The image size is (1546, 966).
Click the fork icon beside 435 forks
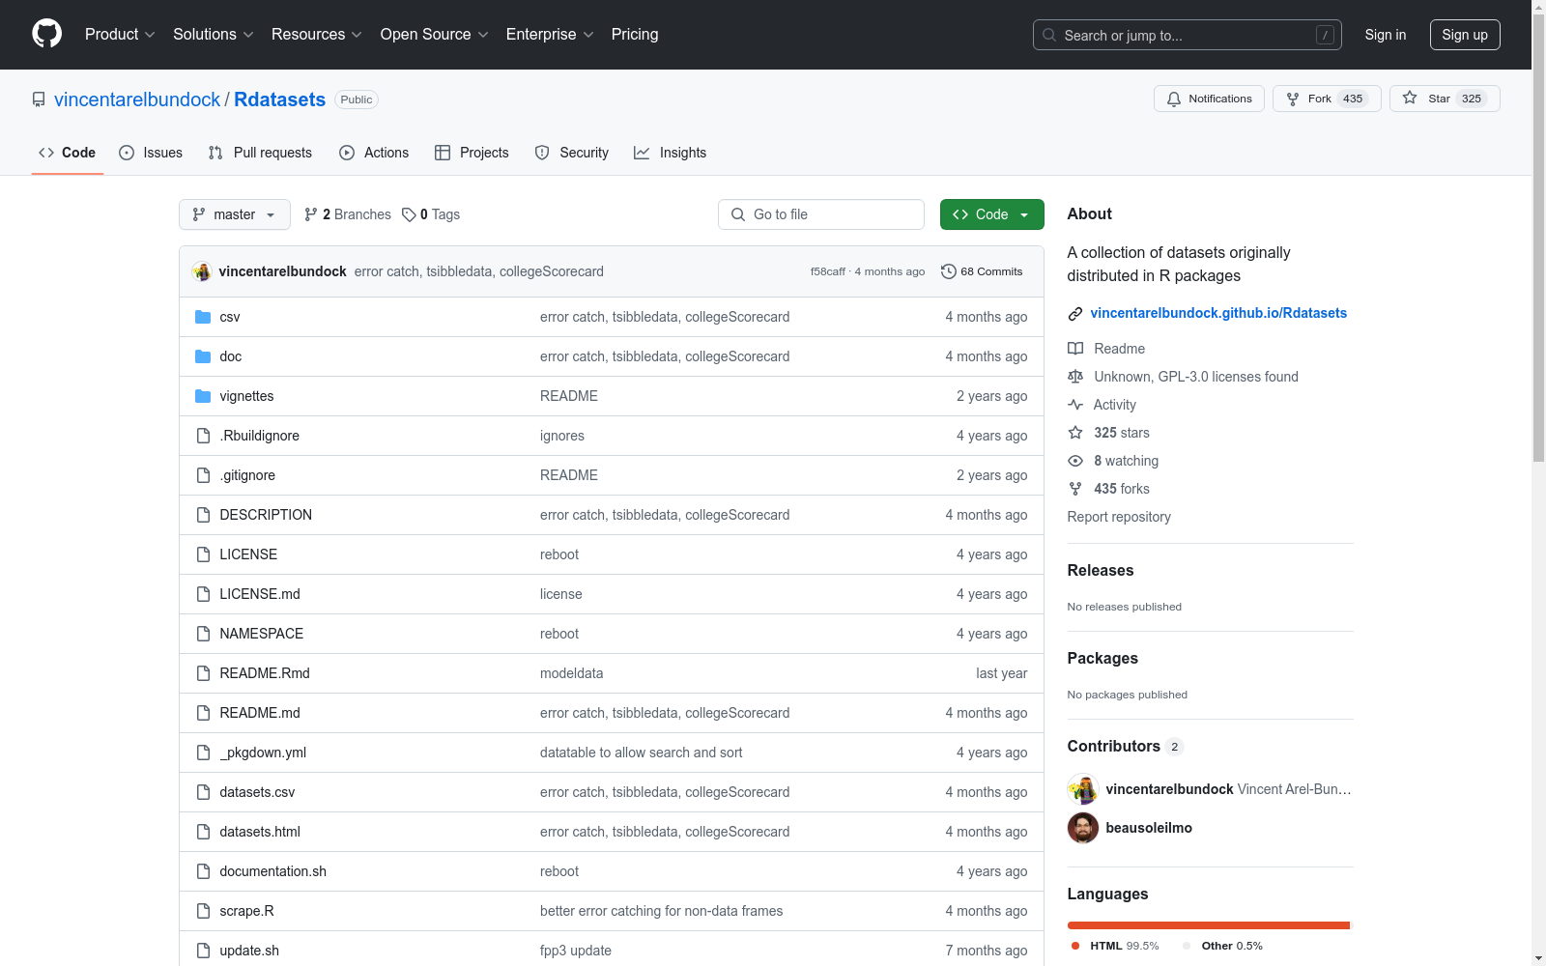coord(1075,489)
